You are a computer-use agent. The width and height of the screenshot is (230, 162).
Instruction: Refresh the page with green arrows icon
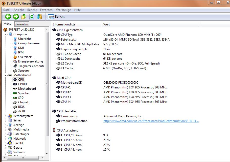coord(32,17)
